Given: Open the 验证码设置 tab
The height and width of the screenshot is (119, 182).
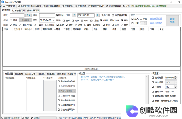Looking at the screenshot, I should 30,74.
